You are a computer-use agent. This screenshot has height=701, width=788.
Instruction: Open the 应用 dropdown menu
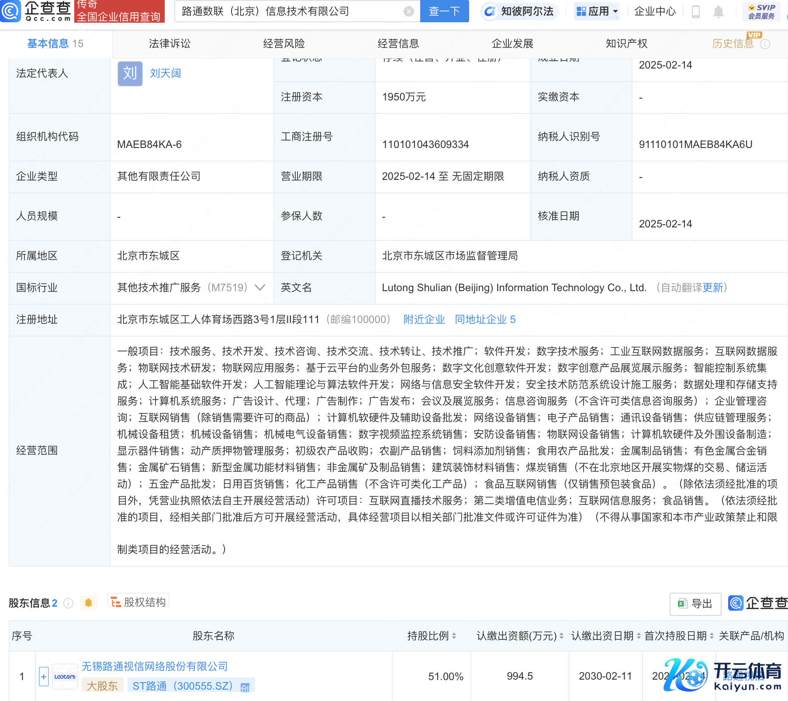[x=597, y=11]
